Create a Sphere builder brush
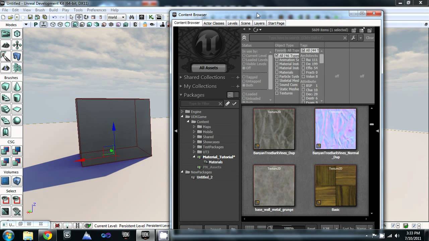 [17, 120]
